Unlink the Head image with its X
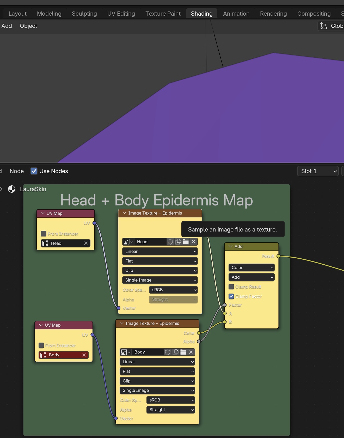Viewport: 344px width, 438px height. pos(193,242)
